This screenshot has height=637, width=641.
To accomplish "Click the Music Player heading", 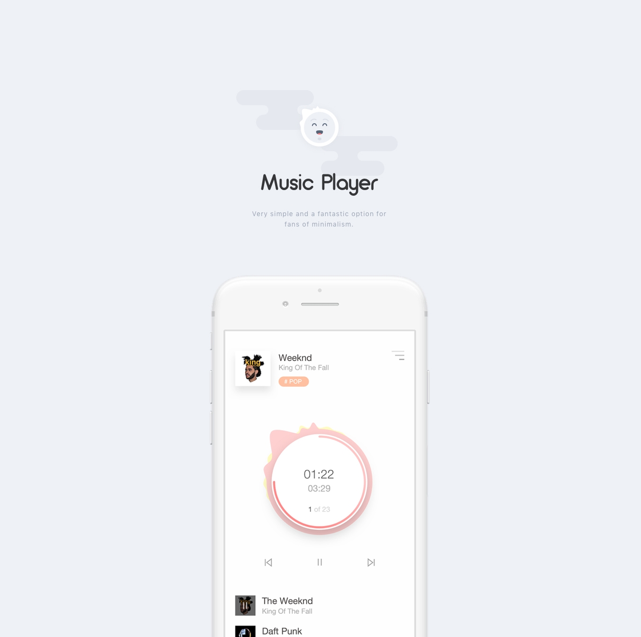I will point(320,183).
